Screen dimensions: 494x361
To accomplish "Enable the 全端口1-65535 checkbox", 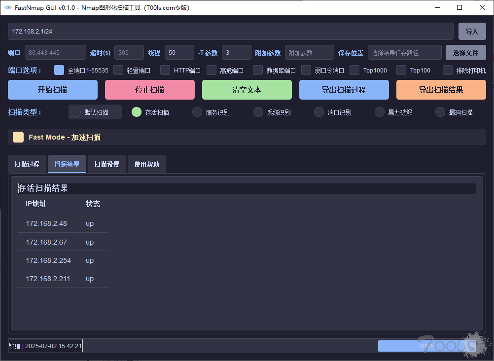I will tap(59, 70).
